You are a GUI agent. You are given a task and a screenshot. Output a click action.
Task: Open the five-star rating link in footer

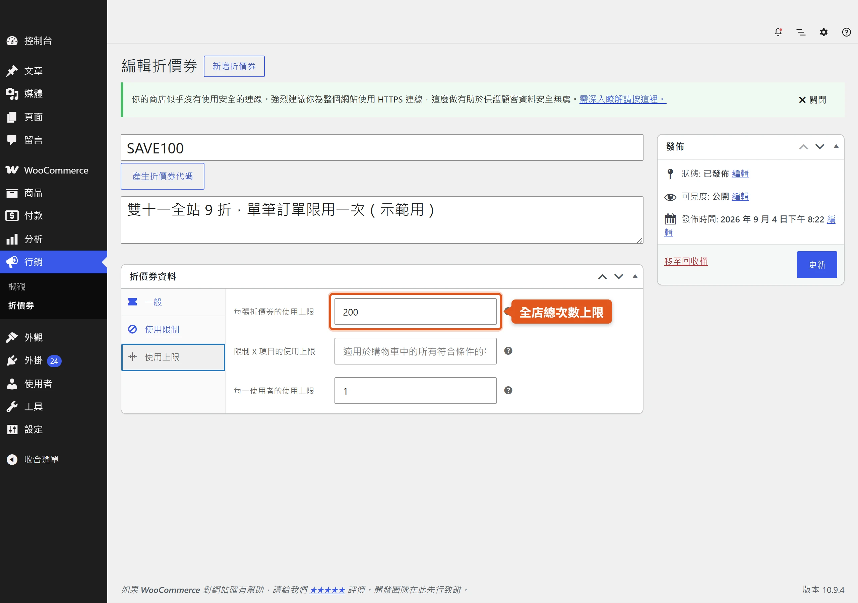point(327,590)
